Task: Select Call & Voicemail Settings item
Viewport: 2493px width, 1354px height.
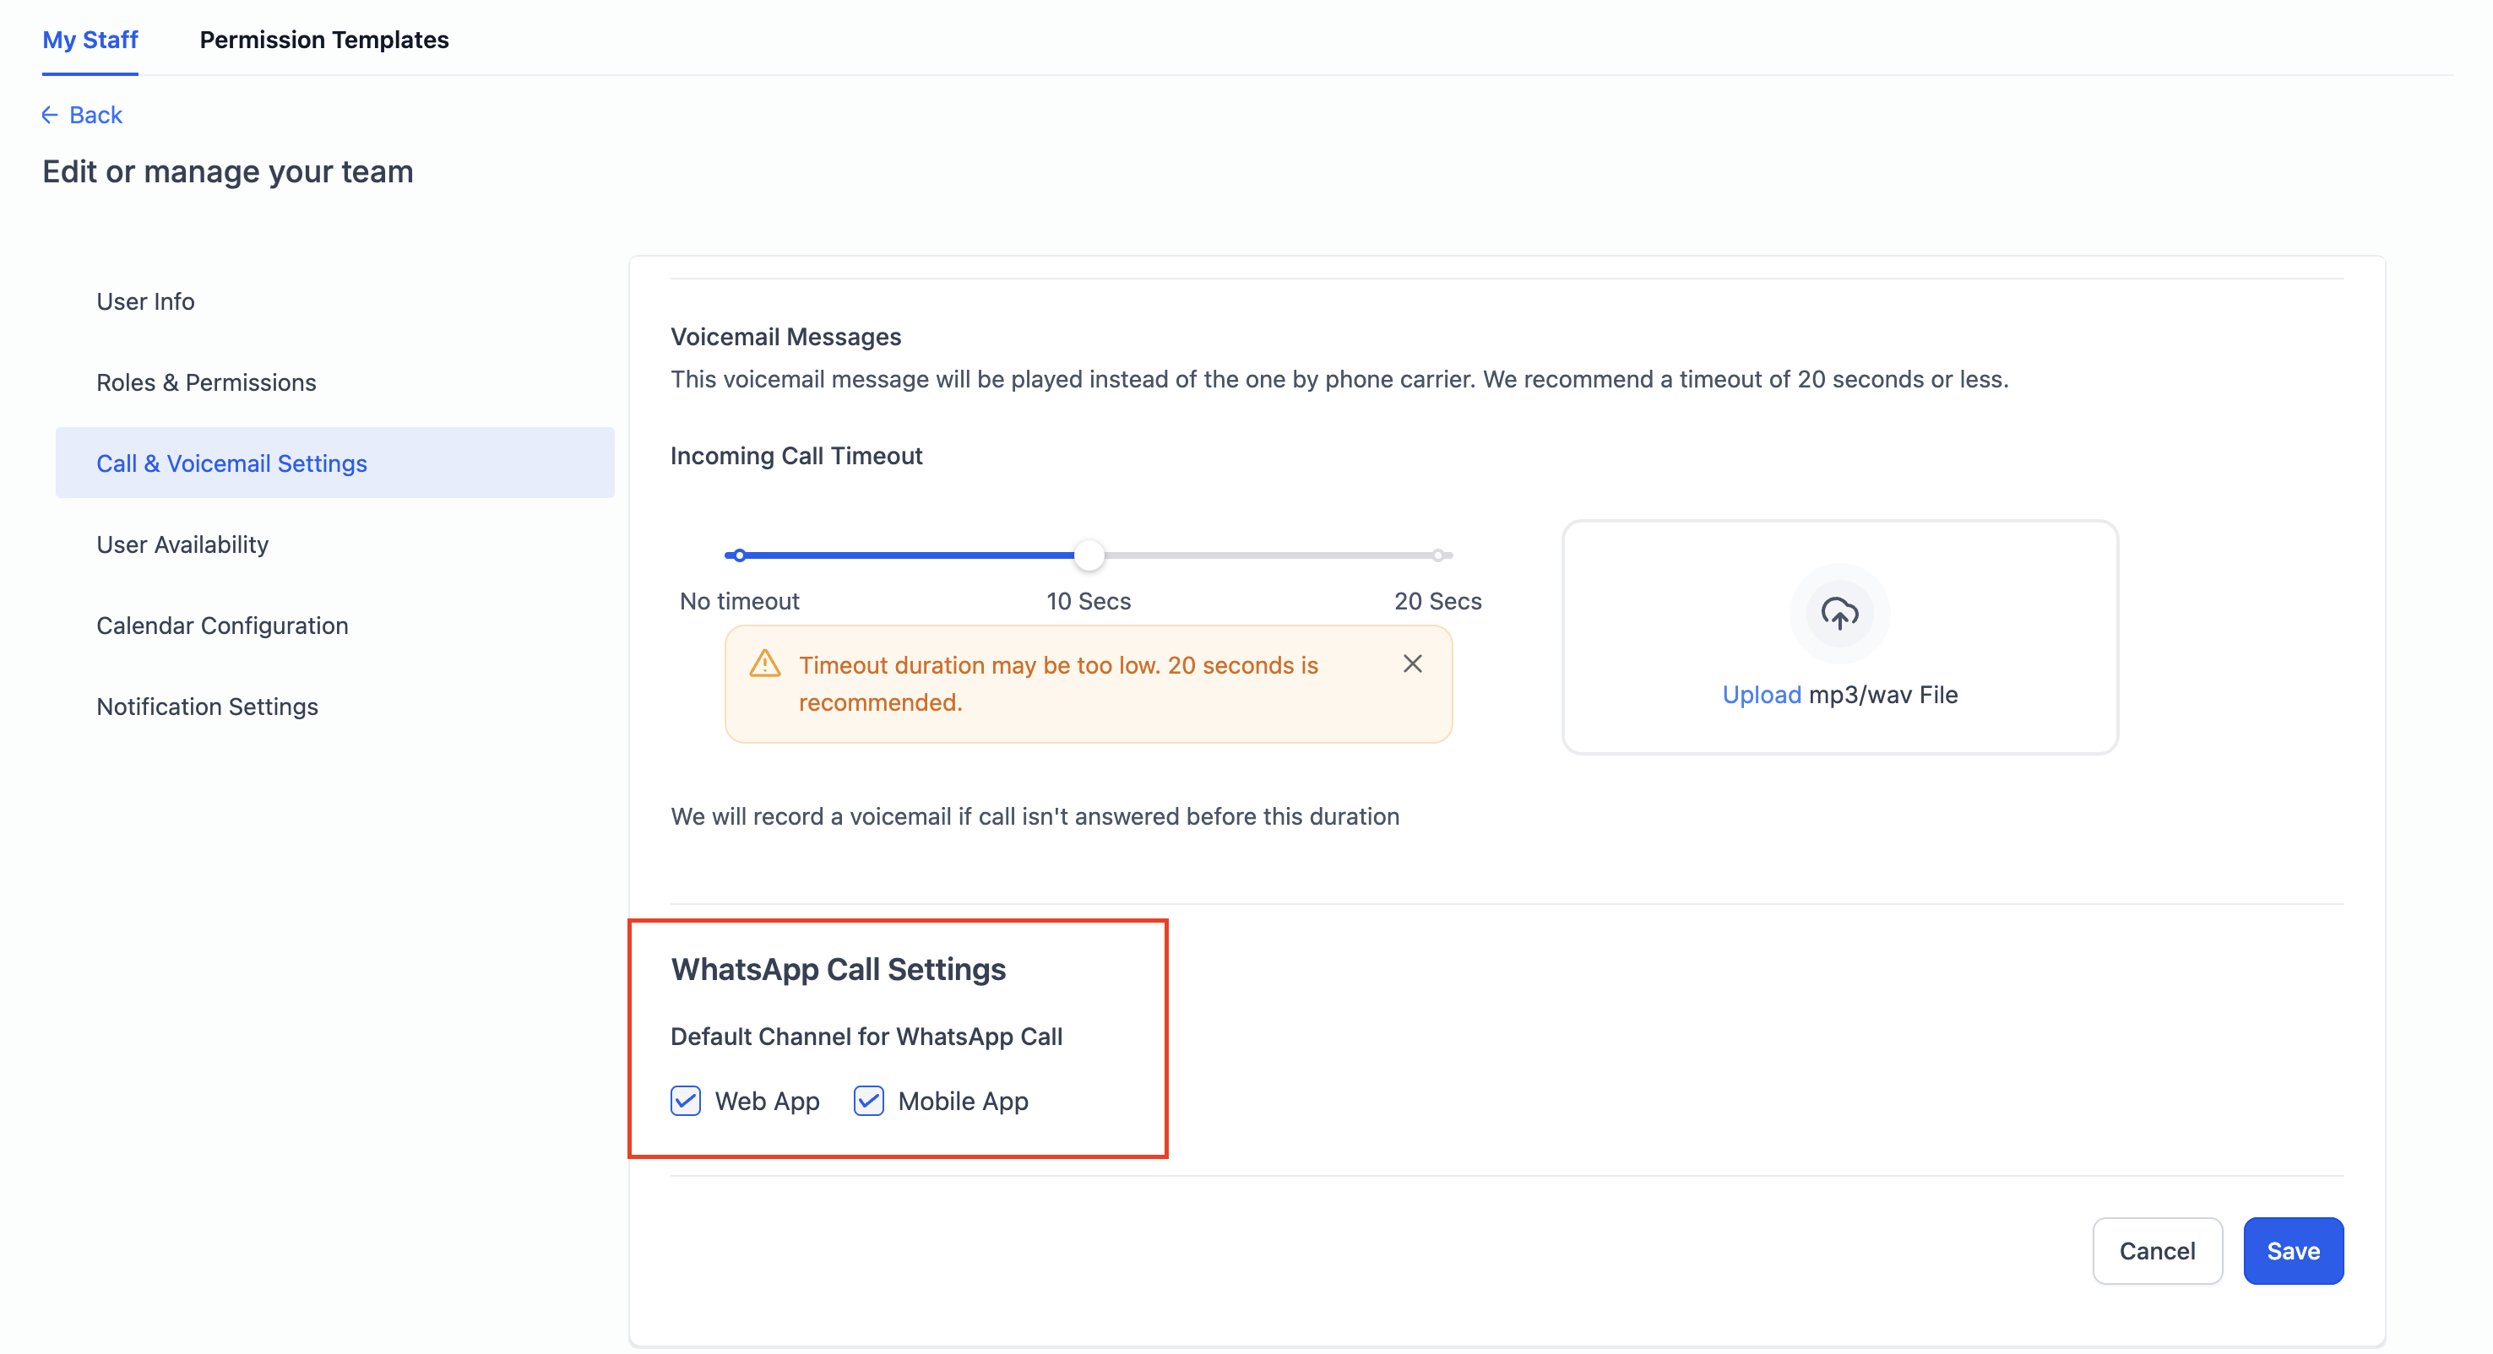Action: [x=232, y=464]
